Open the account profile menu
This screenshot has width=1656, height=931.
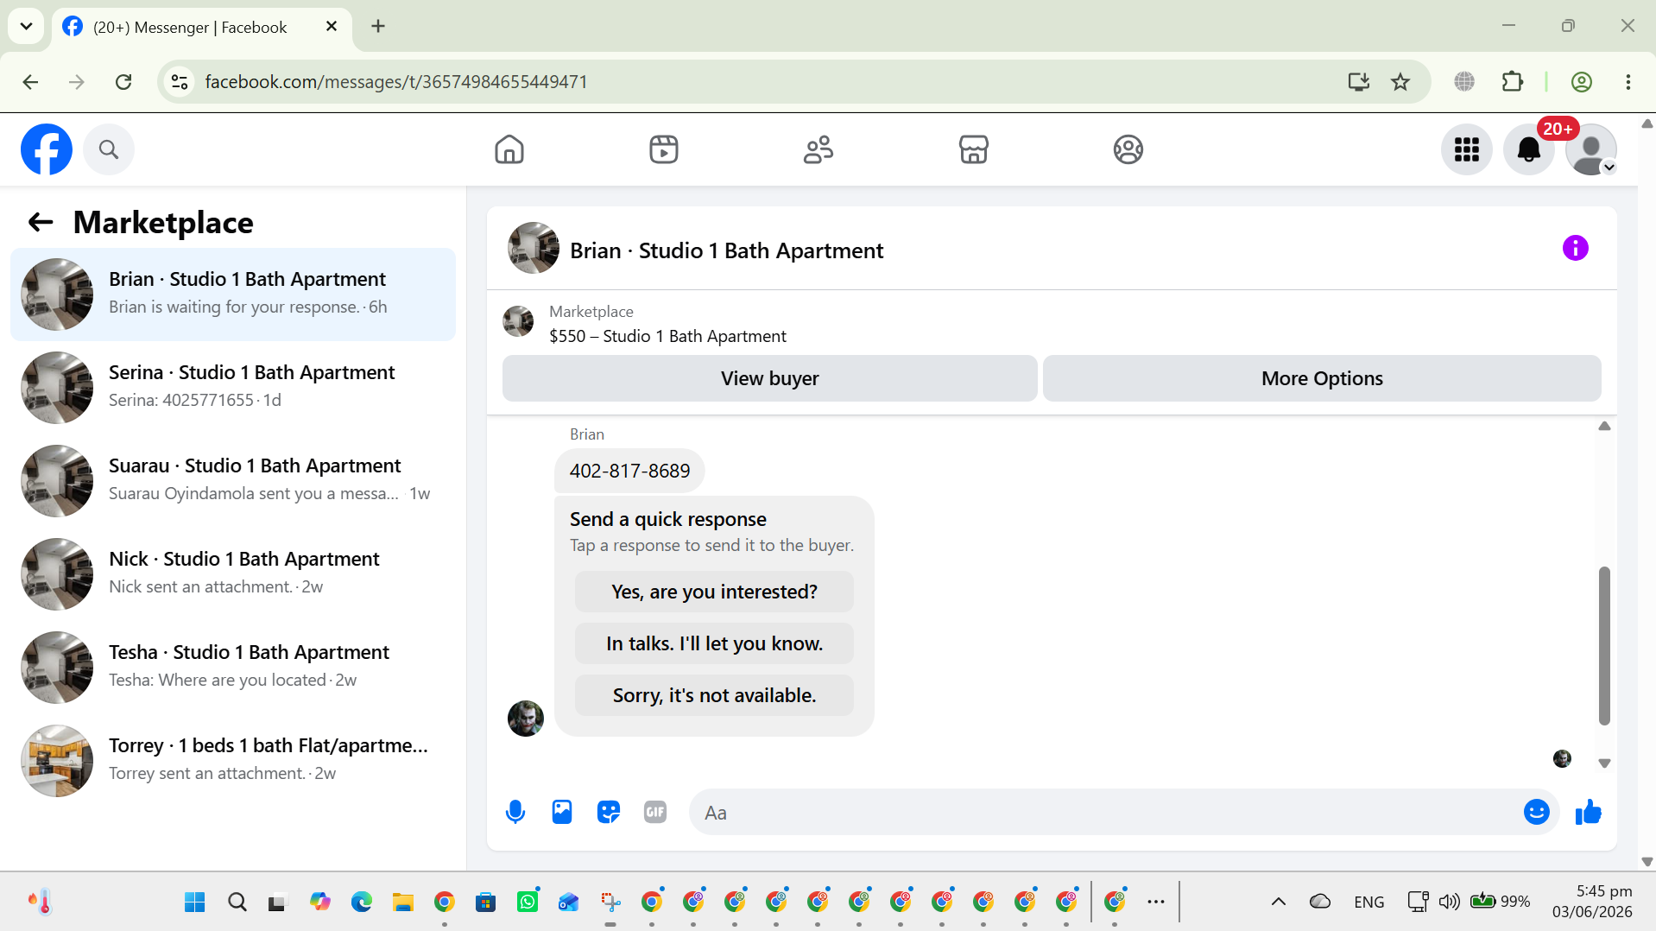(x=1591, y=149)
